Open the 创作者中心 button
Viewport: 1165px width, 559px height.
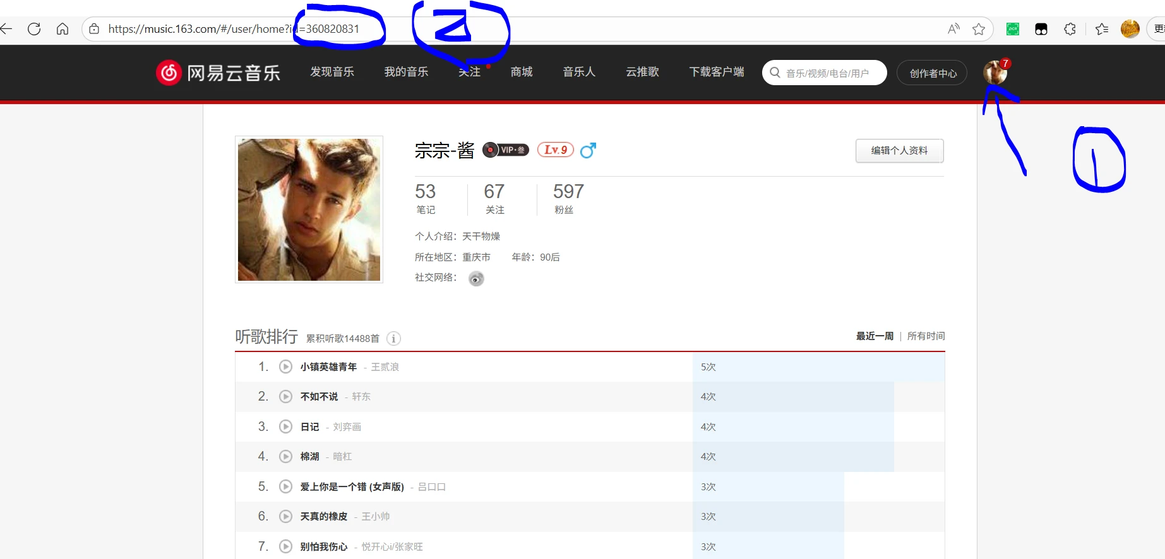pos(933,73)
